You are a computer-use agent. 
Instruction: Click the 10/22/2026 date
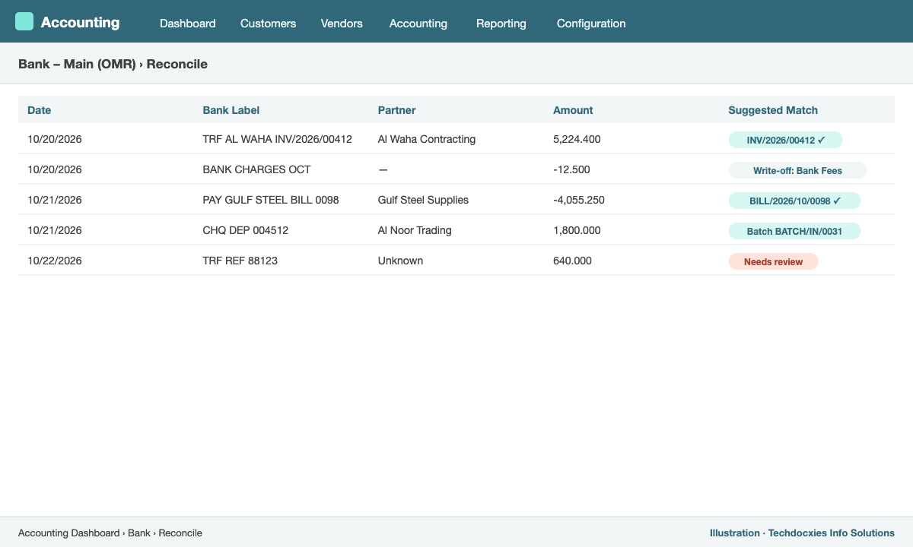click(55, 261)
